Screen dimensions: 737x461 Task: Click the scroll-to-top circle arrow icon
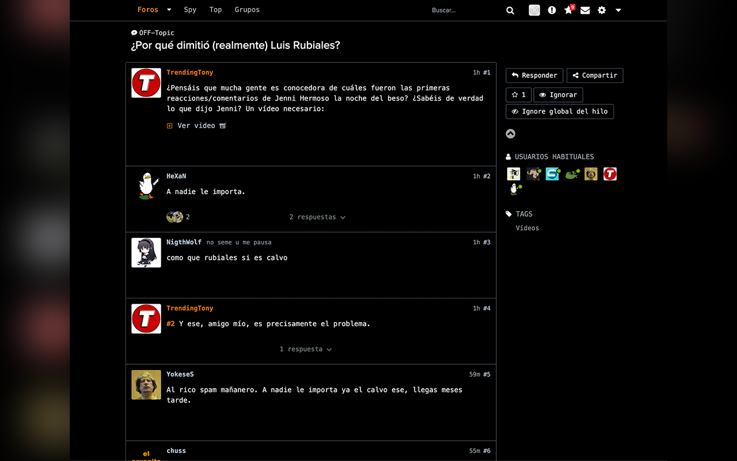click(510, 134)
